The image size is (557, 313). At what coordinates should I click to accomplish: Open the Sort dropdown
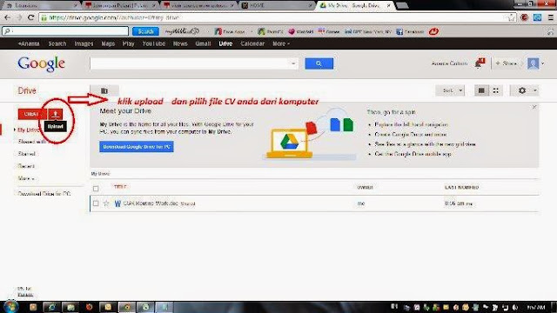coord(450,90)
